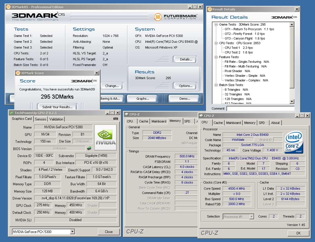The width and height of the screenshot is (315, 242).
Task: Click the Device ID 10DE - 00FC value
Action: (x=44, y=156)
